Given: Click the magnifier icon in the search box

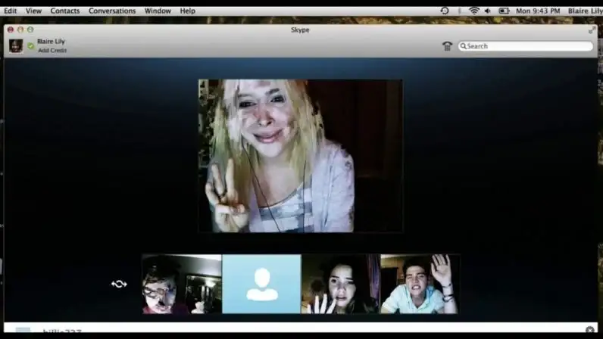Looking at the screenshot, I should (464, 46).
